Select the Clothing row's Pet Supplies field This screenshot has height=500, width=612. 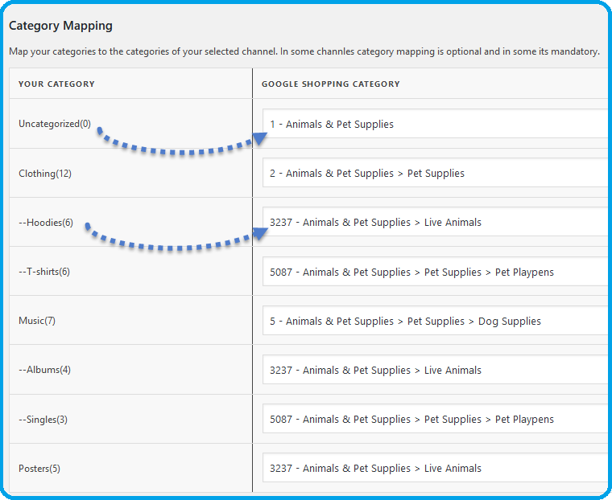click(x=435, y=174)
